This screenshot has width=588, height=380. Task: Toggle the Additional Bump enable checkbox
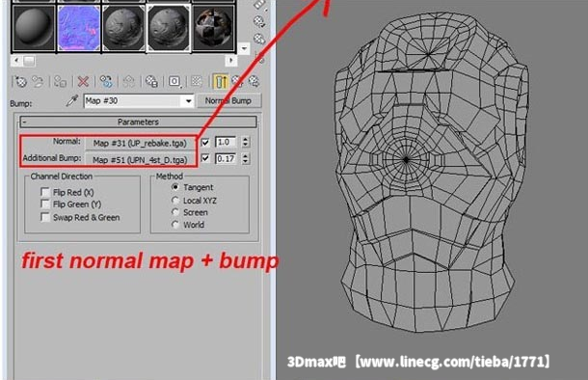click(205, 158)
